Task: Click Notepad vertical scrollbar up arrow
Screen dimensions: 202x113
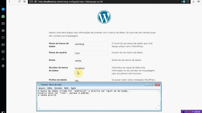Action: tap(159, 91)
